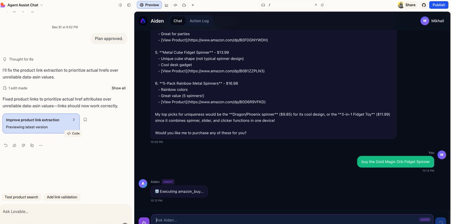451x224 pixels.
Task: Open preview in new tab arrow icon
Action: (x=316, y=5)
